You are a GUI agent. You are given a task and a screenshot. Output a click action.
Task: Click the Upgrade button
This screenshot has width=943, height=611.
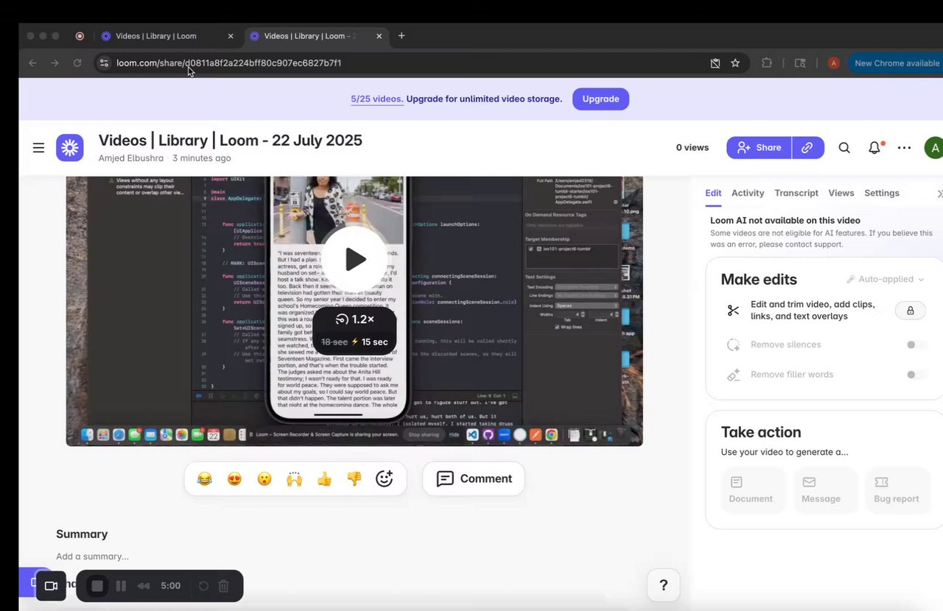[601, 99]
